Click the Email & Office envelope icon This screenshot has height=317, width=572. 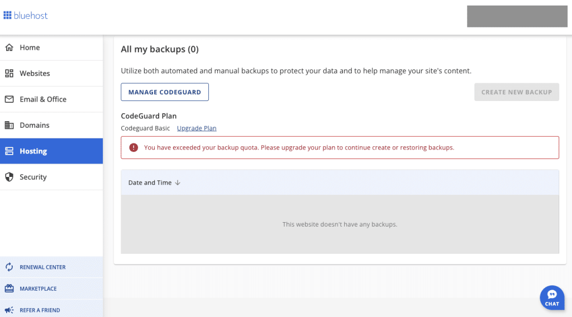(x=9, y=99)
